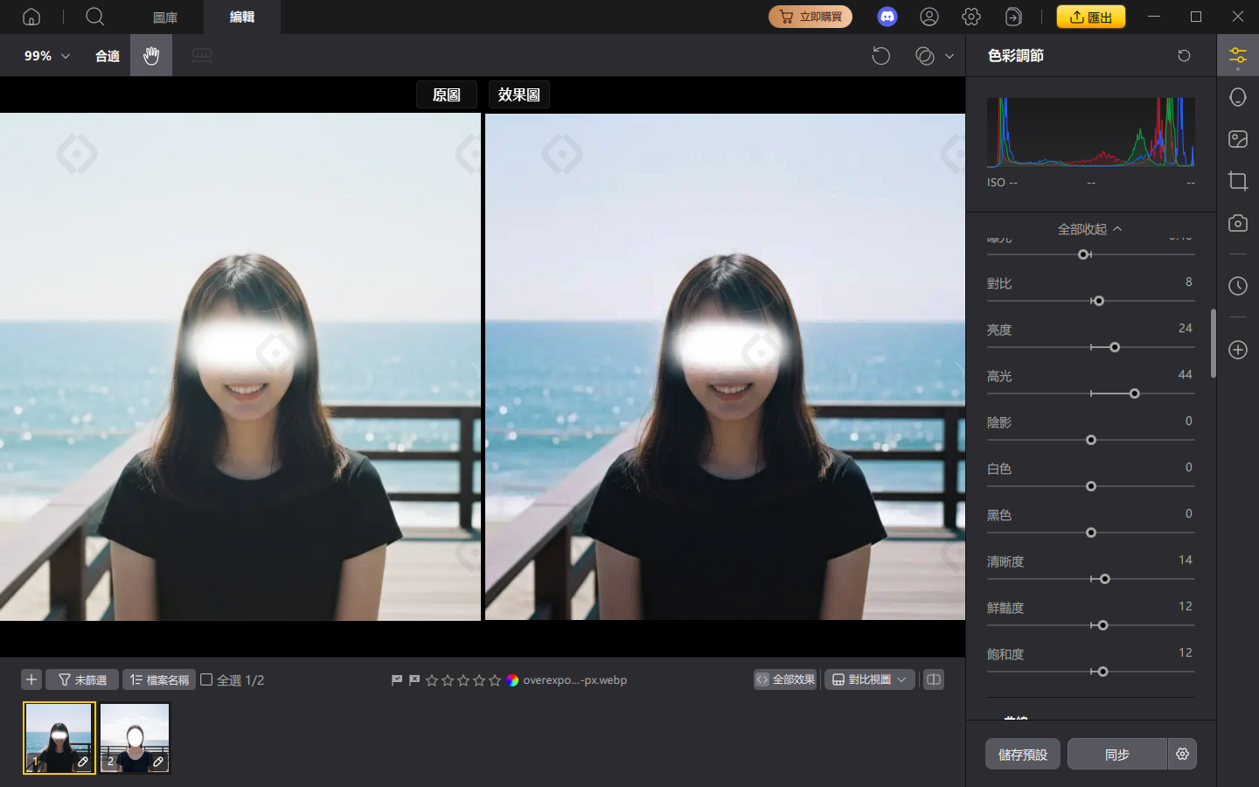
Task: Click the 高光 slider handle
Action: pyautogui.click(x=1135, y=393)
